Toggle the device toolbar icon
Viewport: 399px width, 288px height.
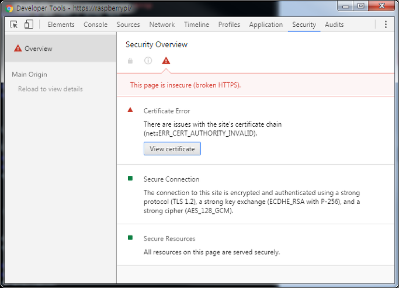tap(29, 25)
